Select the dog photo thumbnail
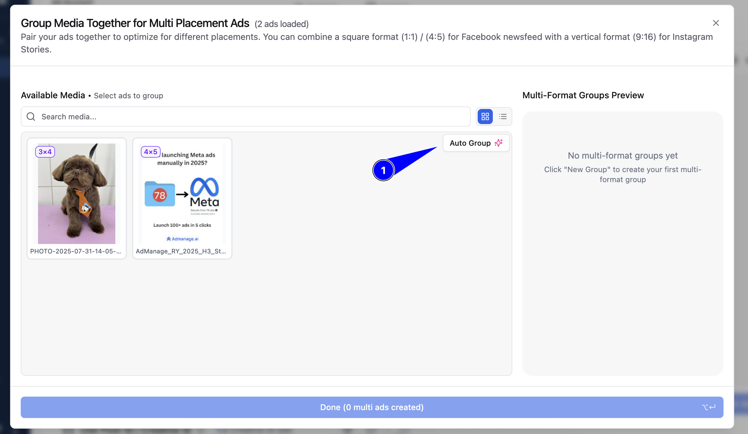The image size is (748, 434). tap(77, 194)
